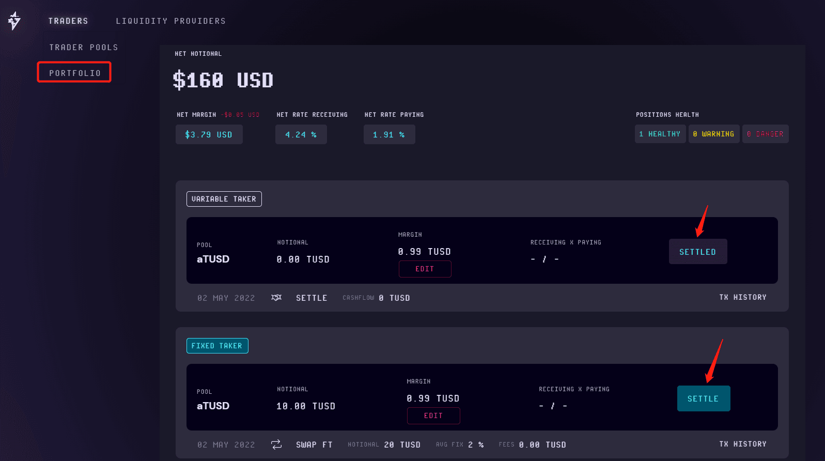Click aTUSD pool in Variable Taker card
The width and height of the screenshot is (825, 461).
click(x=213, y=259)
